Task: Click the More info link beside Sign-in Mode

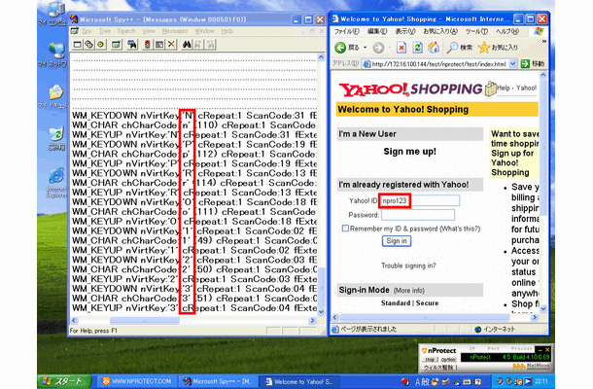Action: tap(409, 291)
